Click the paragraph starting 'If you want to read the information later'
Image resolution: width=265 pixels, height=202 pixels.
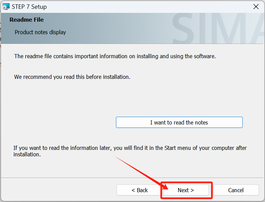pos(130,151)
